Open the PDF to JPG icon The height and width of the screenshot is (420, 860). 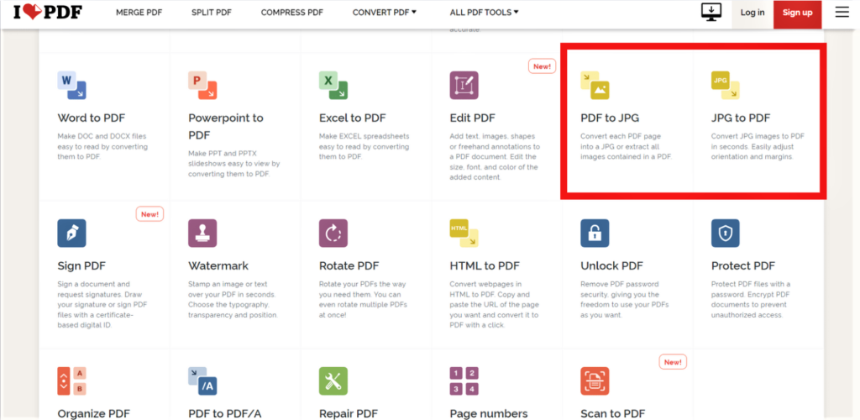pyautogui.click(x=595, y=86)
